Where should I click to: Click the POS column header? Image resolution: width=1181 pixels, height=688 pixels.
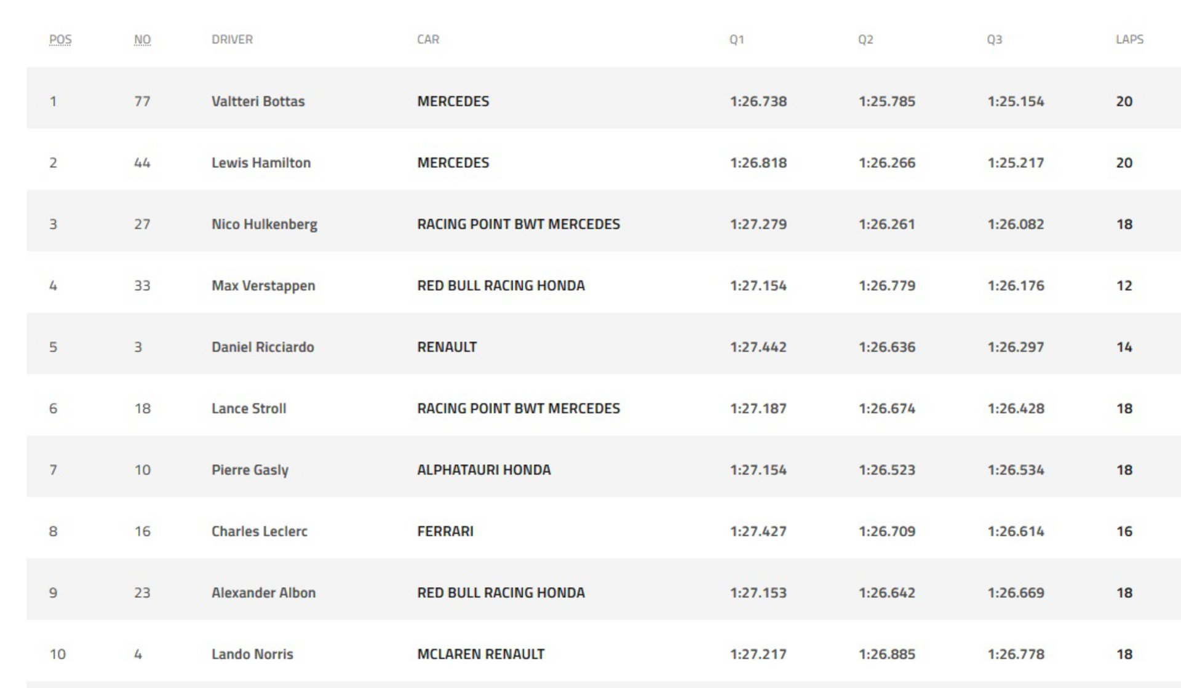[x=60, y=39]
